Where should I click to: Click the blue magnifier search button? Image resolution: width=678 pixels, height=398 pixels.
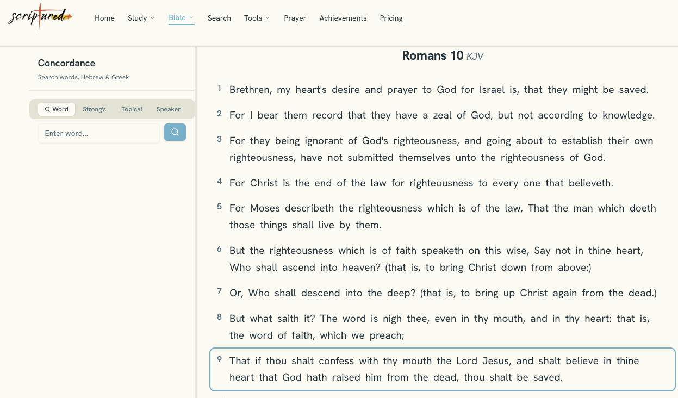[175, 132]
